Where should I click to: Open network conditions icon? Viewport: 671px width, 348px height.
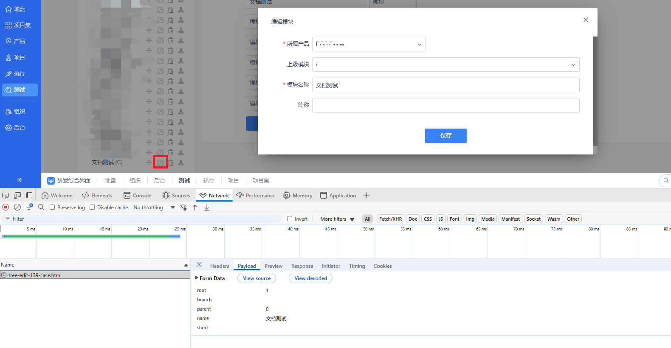183,207
